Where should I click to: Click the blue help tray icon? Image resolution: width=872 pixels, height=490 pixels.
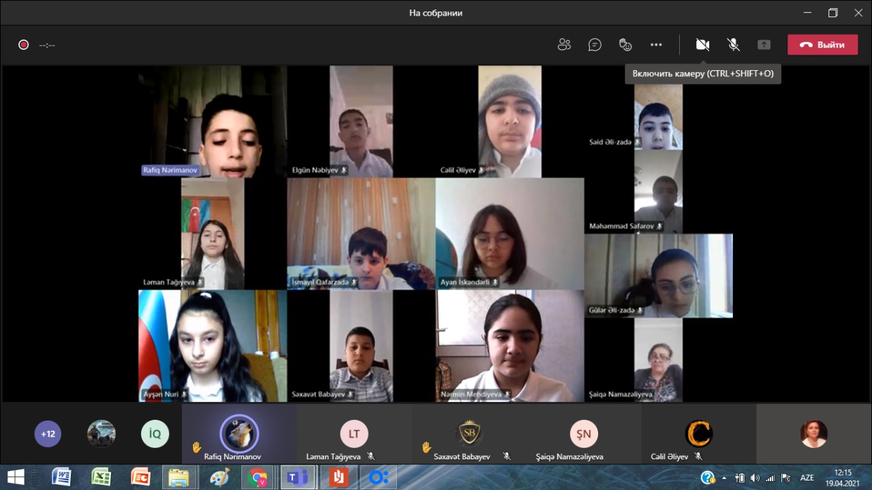click(708, 478)
